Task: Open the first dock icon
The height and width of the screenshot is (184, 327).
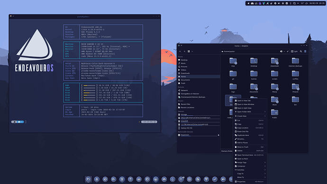Action: [89, 179]
